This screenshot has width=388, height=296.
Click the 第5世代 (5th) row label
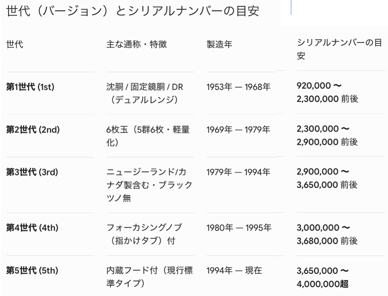pyautogui.click(x=32, y=270)
